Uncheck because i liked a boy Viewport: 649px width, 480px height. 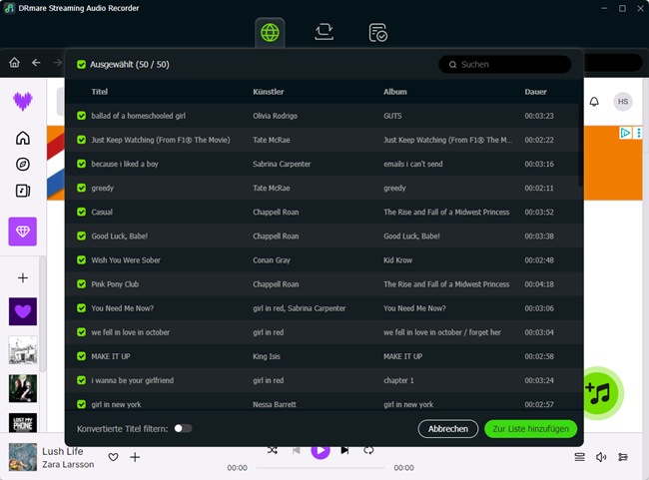pos(81,164)
